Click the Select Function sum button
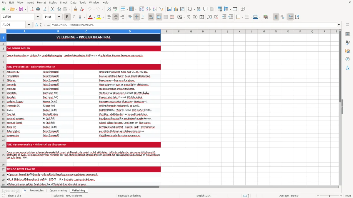 41,25
